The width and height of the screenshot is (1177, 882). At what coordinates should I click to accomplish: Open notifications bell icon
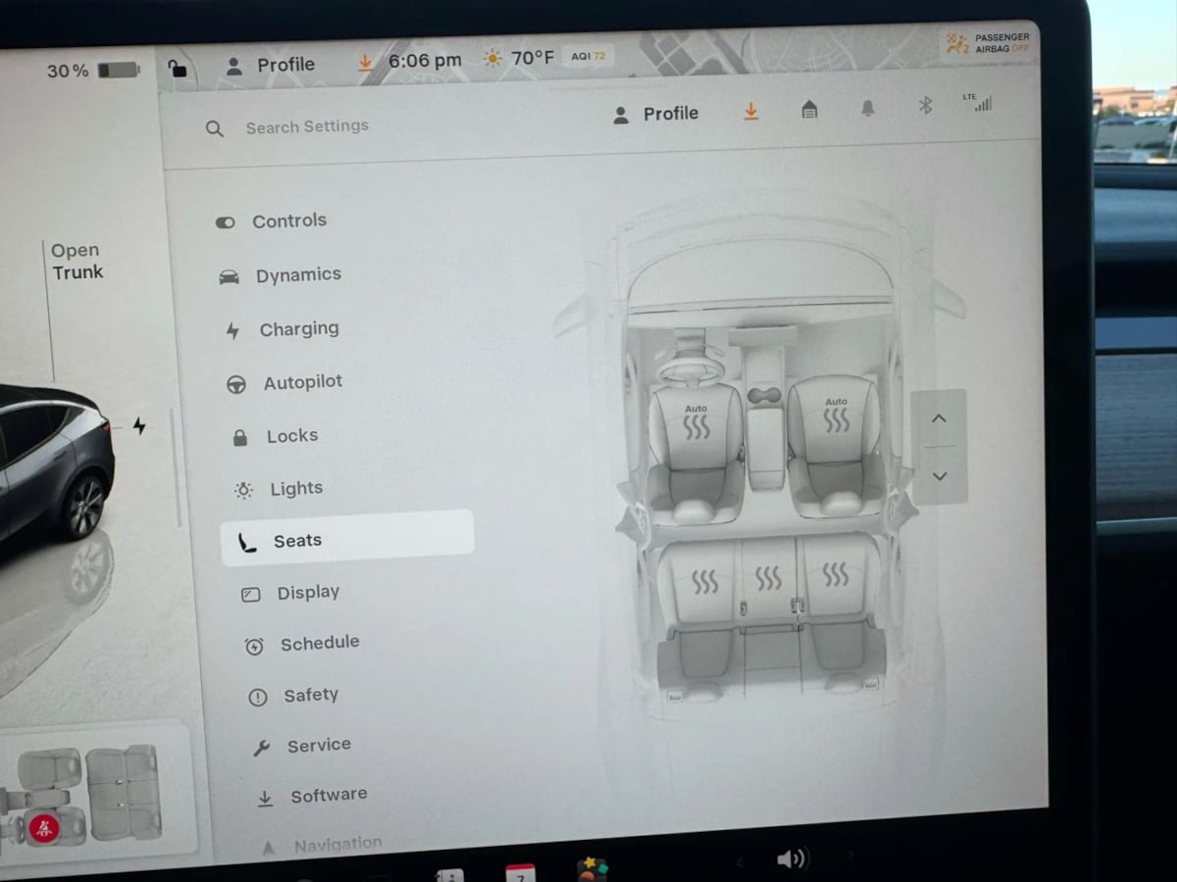[x=868, y=108]
